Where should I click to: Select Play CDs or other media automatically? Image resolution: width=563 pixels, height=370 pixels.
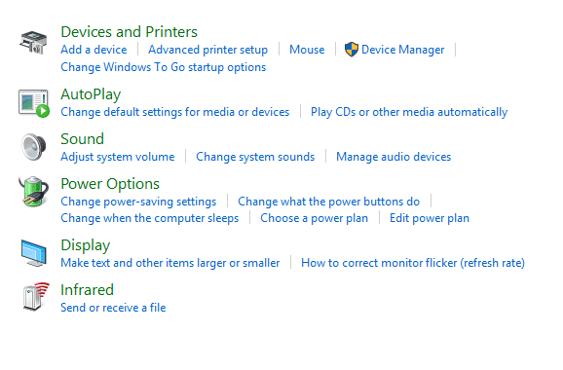pyautogui.click(x=409, y=112)
